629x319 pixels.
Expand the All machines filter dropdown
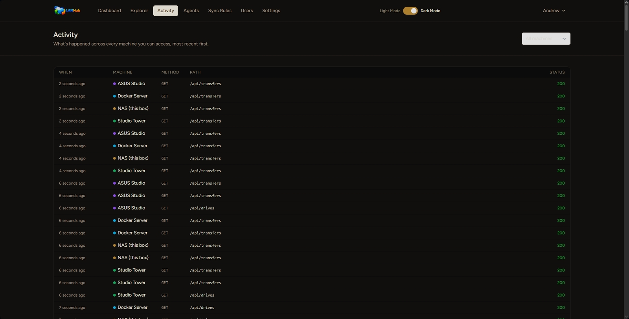(x=546, y=38)
